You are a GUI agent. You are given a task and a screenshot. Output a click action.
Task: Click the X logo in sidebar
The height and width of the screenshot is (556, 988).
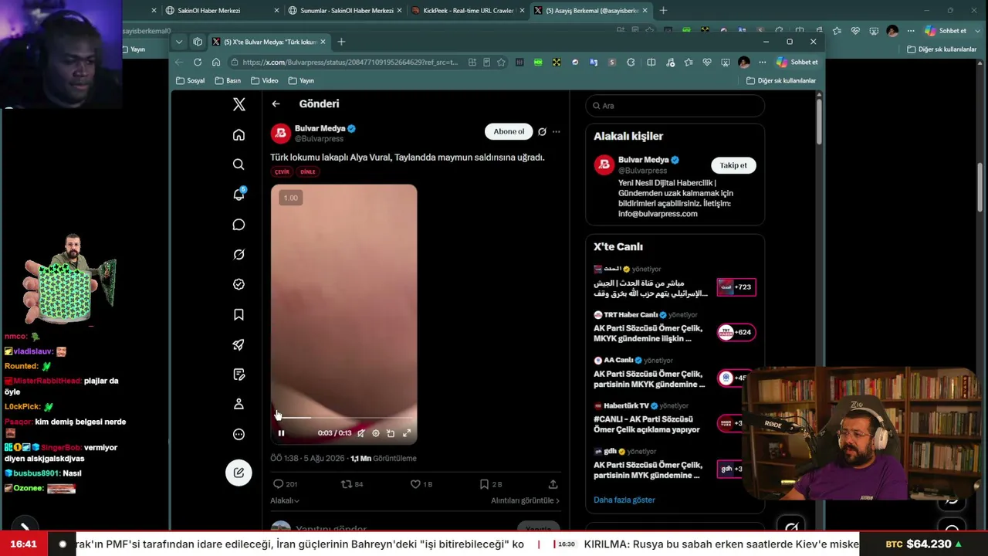[239, 104]
